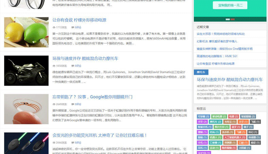Open the 0评论 link under the lemon power bank post
The height and width of the screenshot is (154, 268).
(78, 27)
